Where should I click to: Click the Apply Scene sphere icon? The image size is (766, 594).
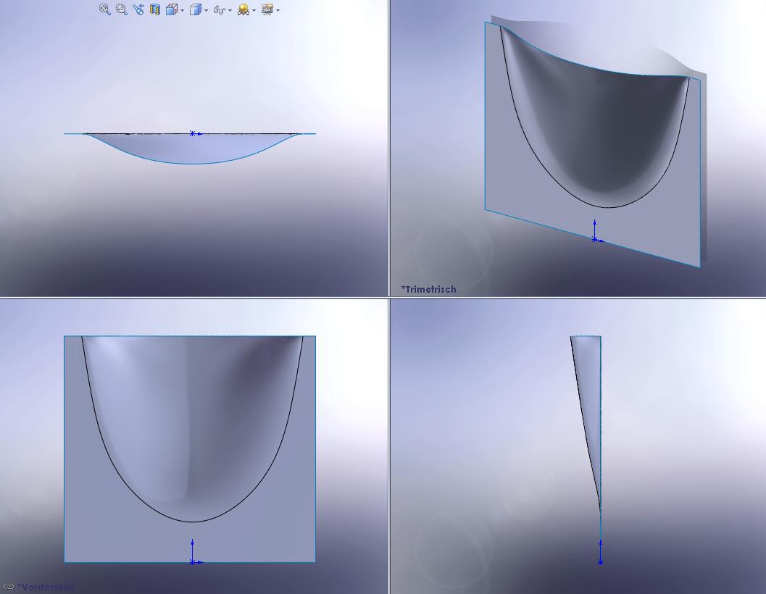coord(243,9)
